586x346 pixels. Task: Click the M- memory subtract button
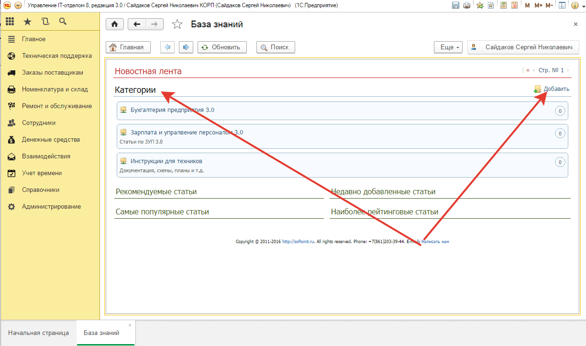[x=549, y=5]
